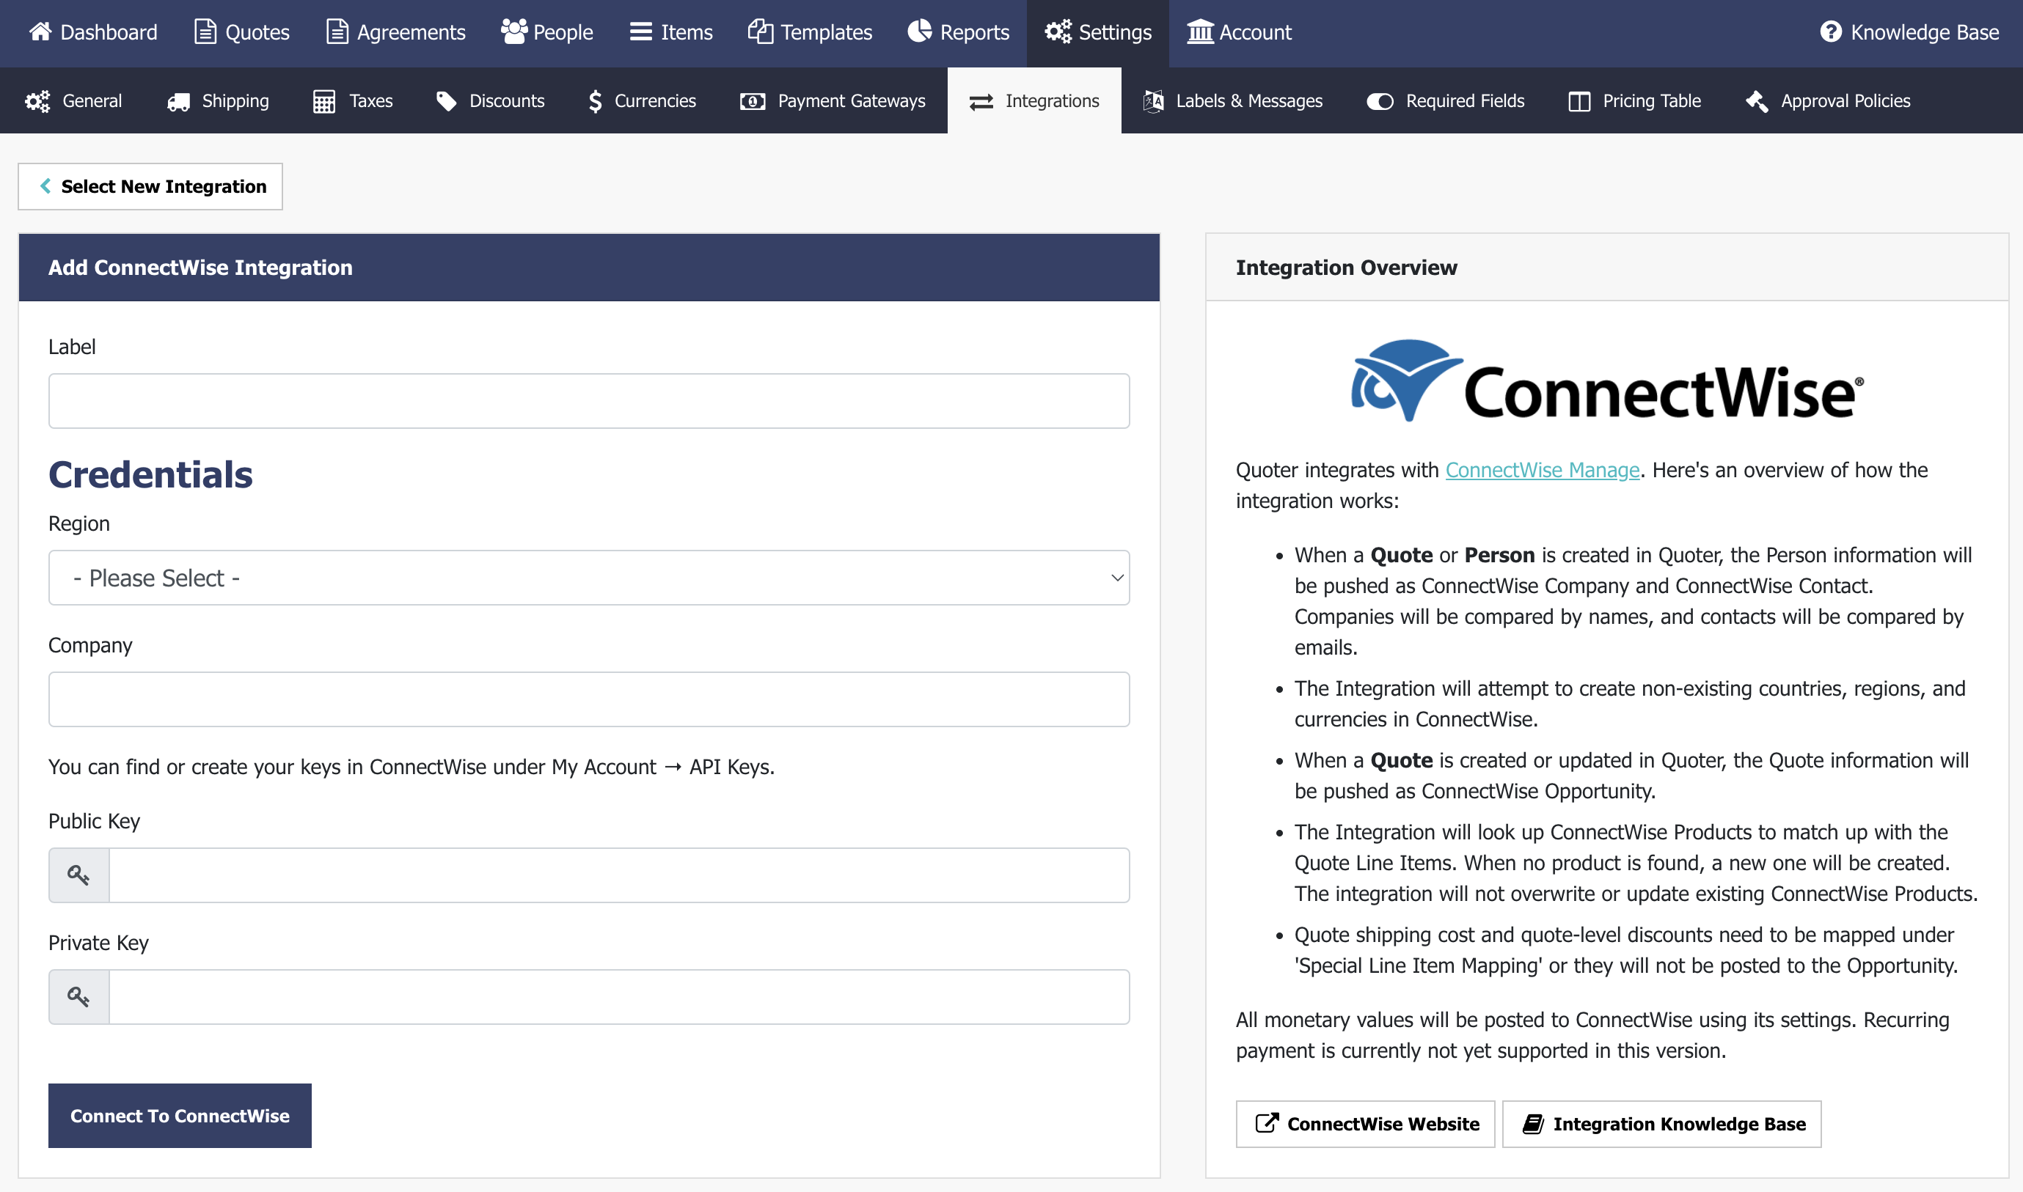Click the external link icon on ConnectWise Website

[1267, 1123]
